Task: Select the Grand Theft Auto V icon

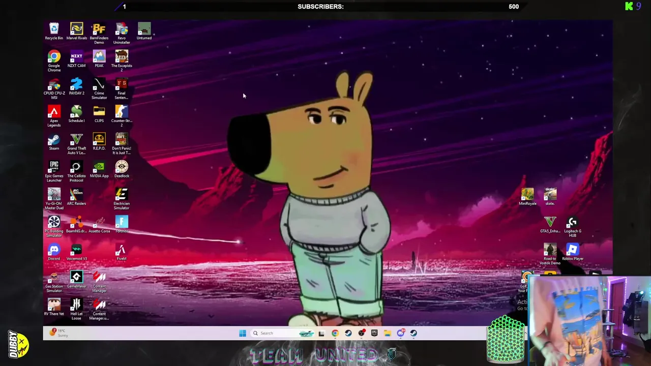Action: coord(76,143)
